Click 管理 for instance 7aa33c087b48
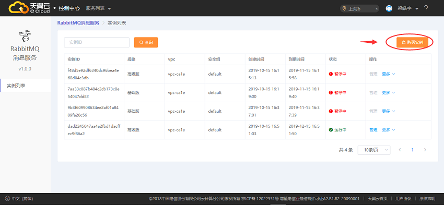Screen dimensions: 444x205 tap(373, 92)
